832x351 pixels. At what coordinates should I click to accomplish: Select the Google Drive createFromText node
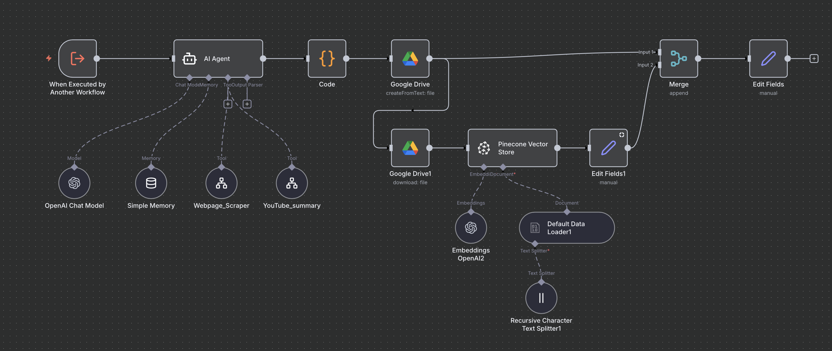[410, 58]
